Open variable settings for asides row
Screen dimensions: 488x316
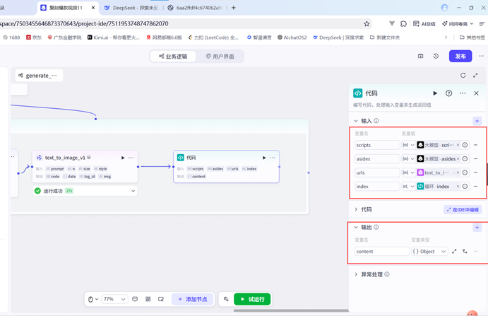(465, 158)
